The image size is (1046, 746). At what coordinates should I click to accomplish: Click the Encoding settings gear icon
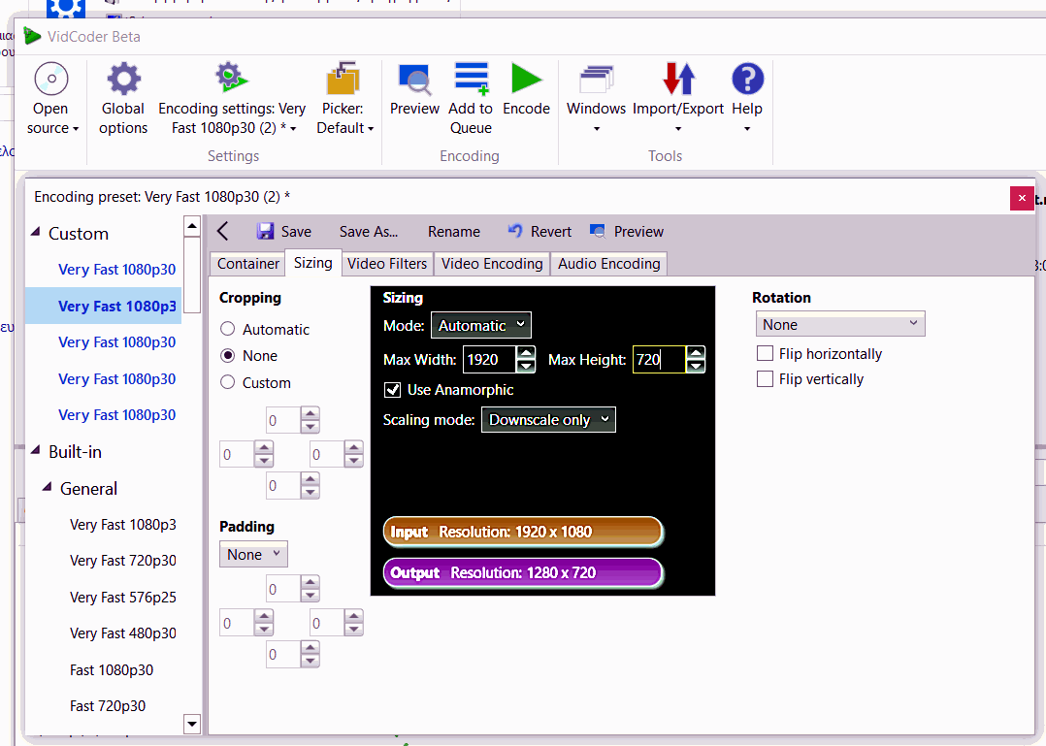231,78
